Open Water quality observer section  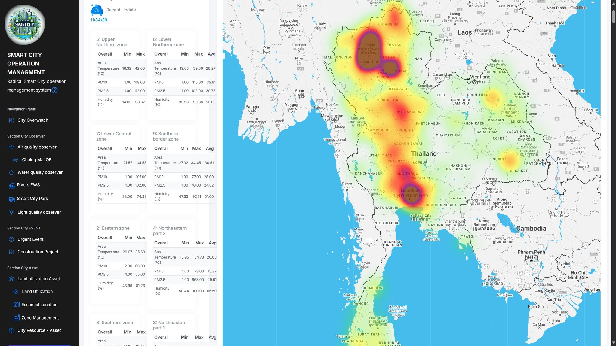pos(40,172)
